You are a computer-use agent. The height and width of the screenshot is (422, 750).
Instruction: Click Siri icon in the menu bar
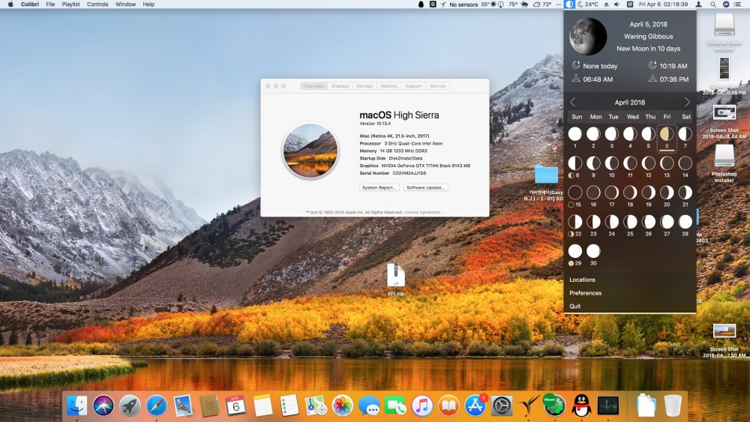tap(726, 4)
